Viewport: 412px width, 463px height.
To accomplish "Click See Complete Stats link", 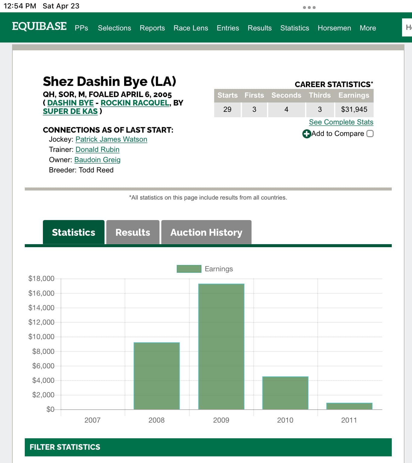I will [x=341, y=122].
